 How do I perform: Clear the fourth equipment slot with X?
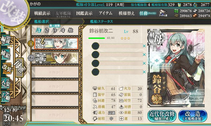click(x=144, y=72)
